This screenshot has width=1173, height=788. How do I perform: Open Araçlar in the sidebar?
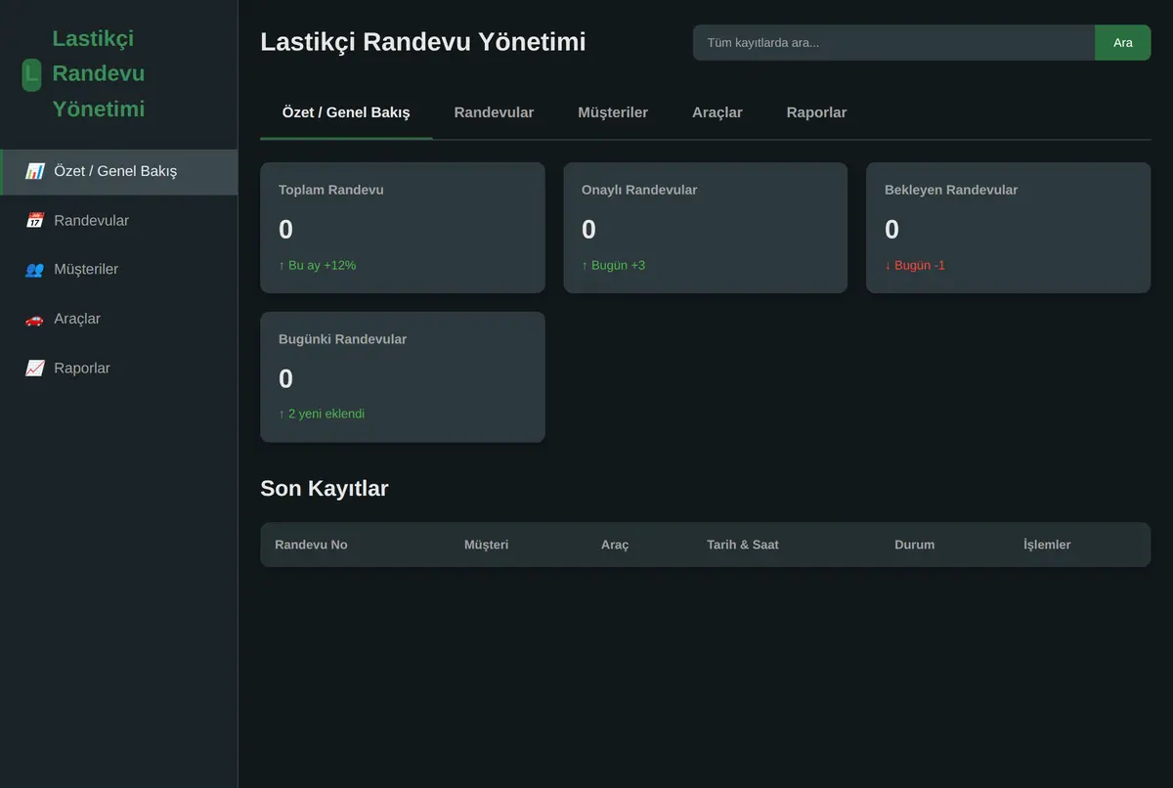(x=118, y=319)
